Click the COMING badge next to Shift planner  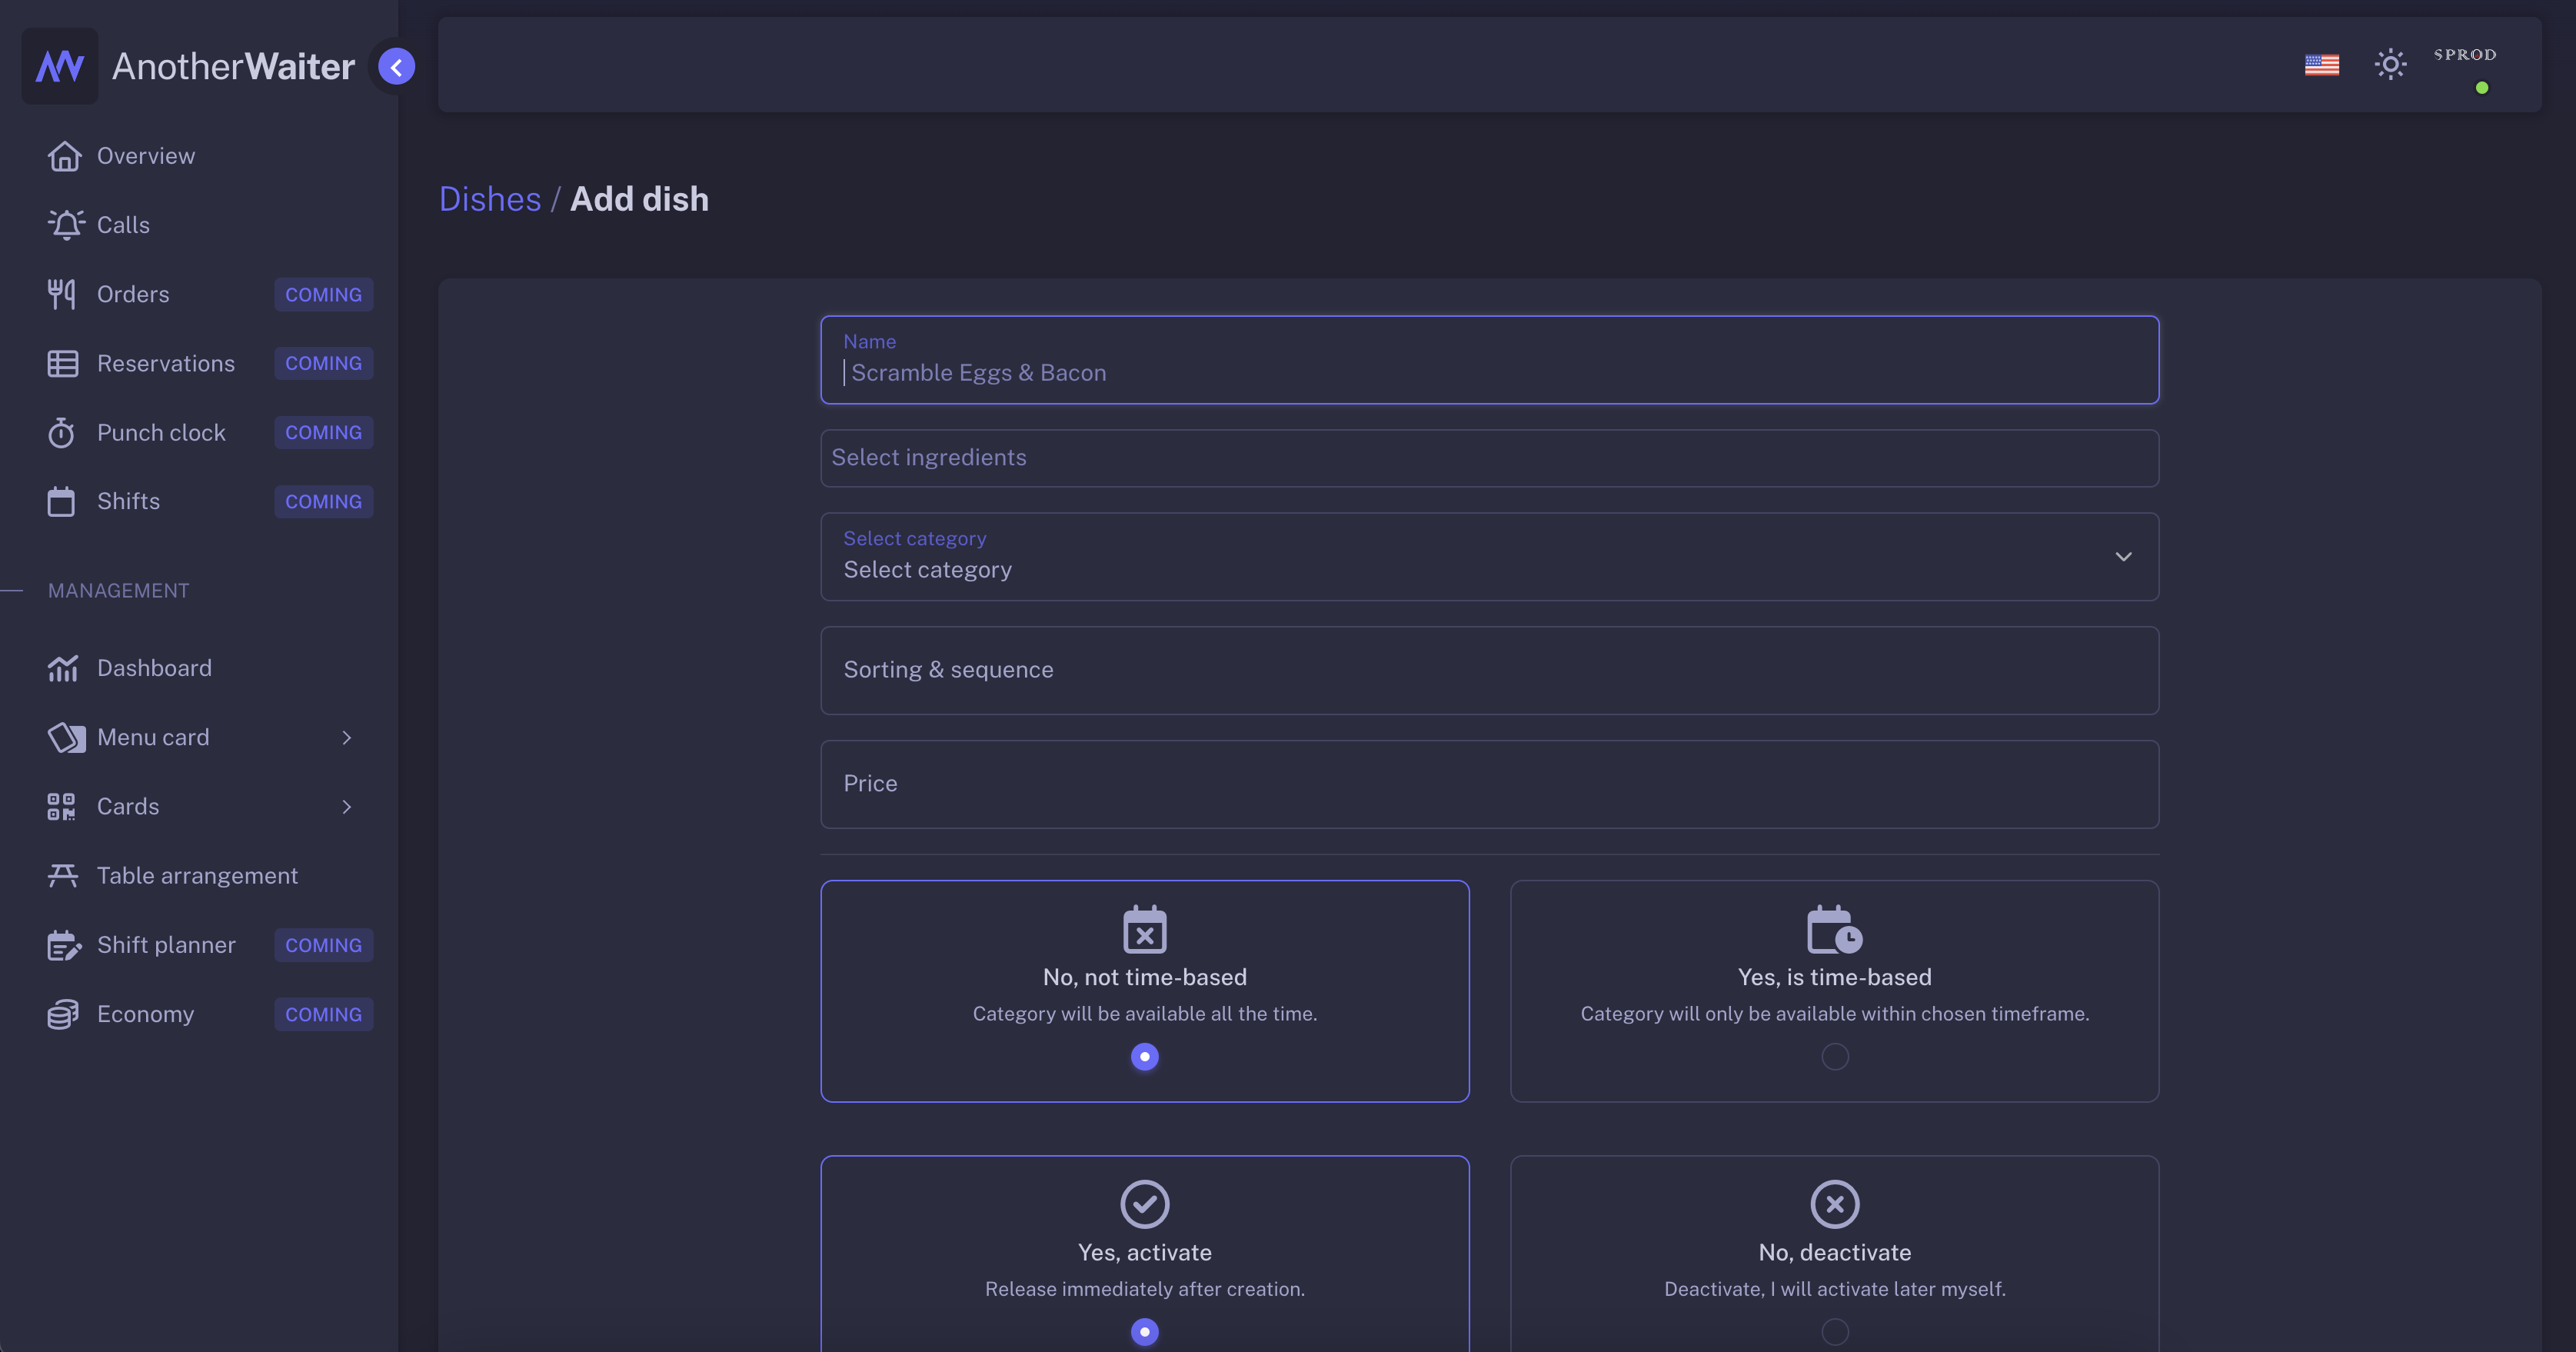coord(324,946)
